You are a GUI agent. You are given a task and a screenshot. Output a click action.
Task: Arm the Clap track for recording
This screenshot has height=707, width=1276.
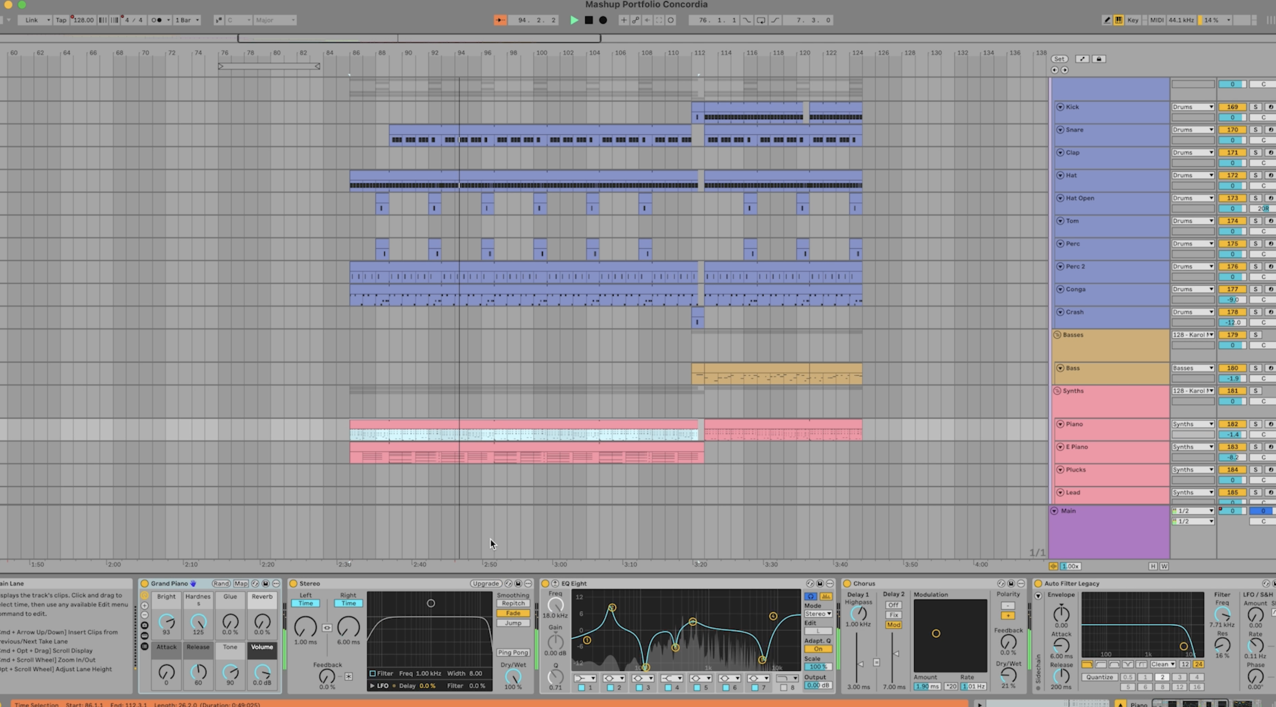1270,152
